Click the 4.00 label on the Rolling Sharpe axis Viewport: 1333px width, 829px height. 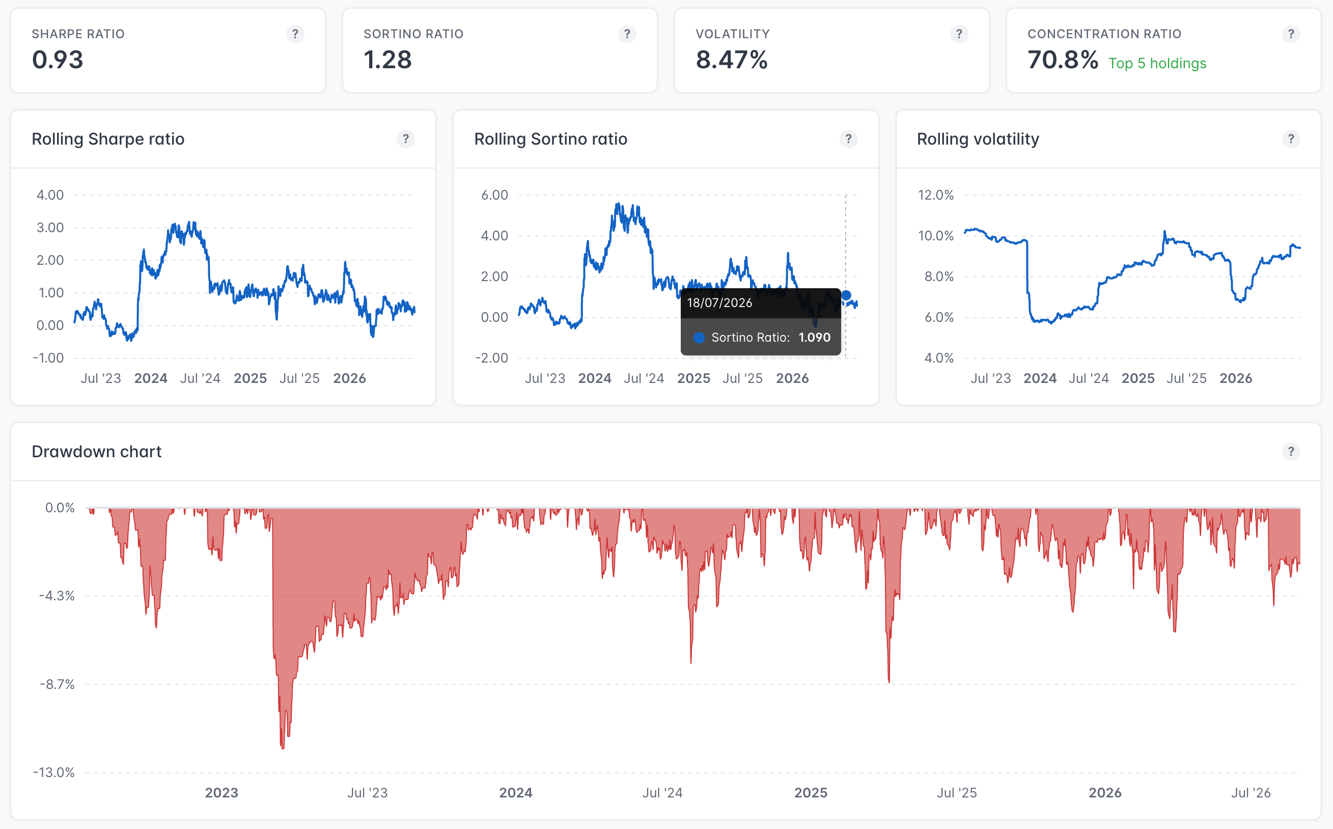coord(50,195)
